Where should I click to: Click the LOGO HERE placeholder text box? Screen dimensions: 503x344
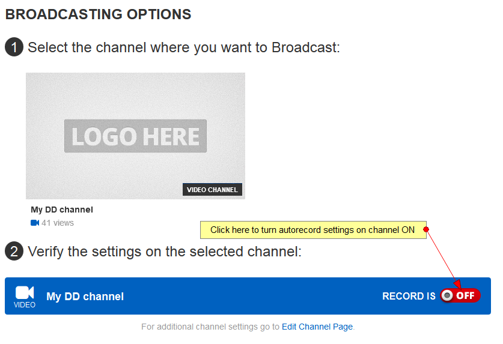point(135,136)
